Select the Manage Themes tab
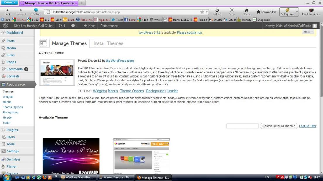 point(69,43)
